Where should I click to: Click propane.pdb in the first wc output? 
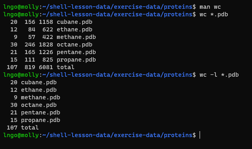click(76, 60)
